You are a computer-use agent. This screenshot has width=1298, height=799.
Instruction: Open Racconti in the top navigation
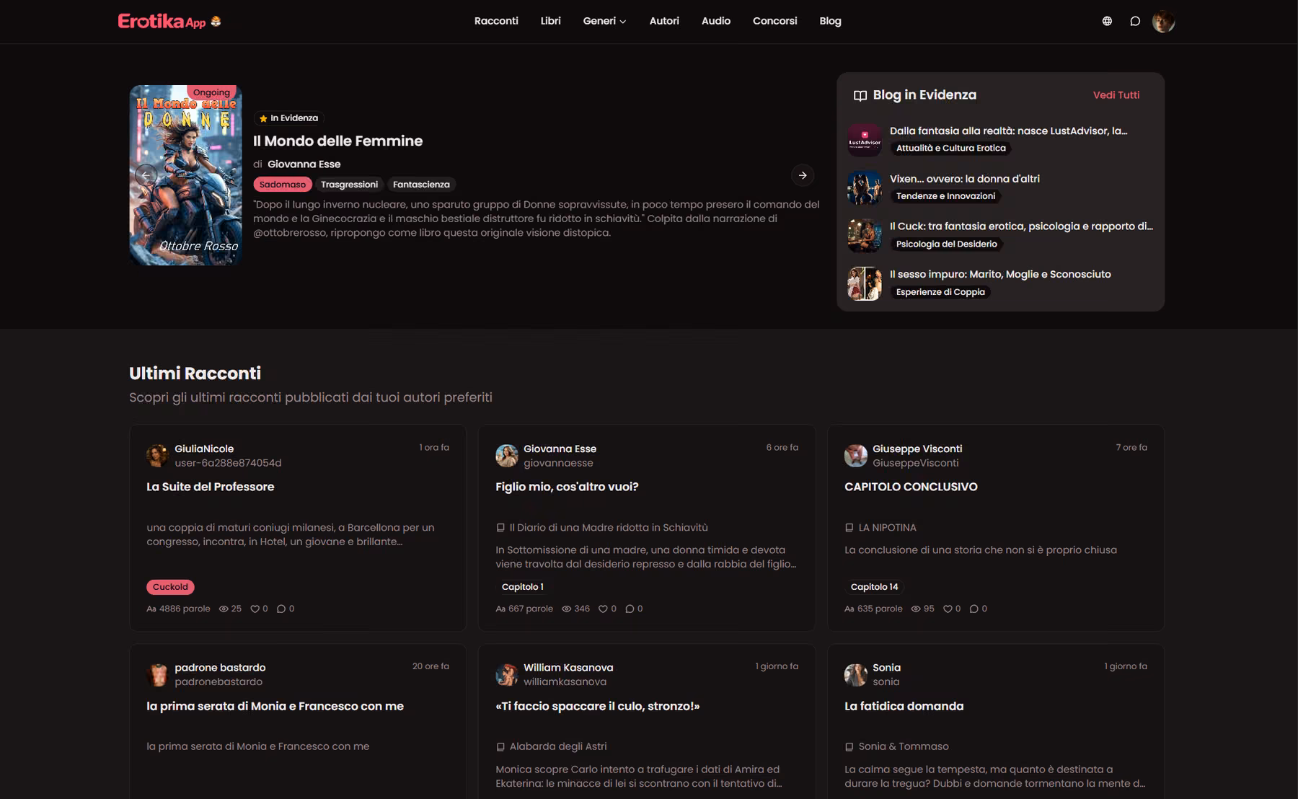pyautogui.click(x=496, y=21)
